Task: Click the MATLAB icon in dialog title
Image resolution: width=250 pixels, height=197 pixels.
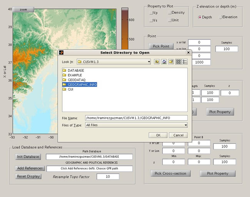Action: pos(61,52)
